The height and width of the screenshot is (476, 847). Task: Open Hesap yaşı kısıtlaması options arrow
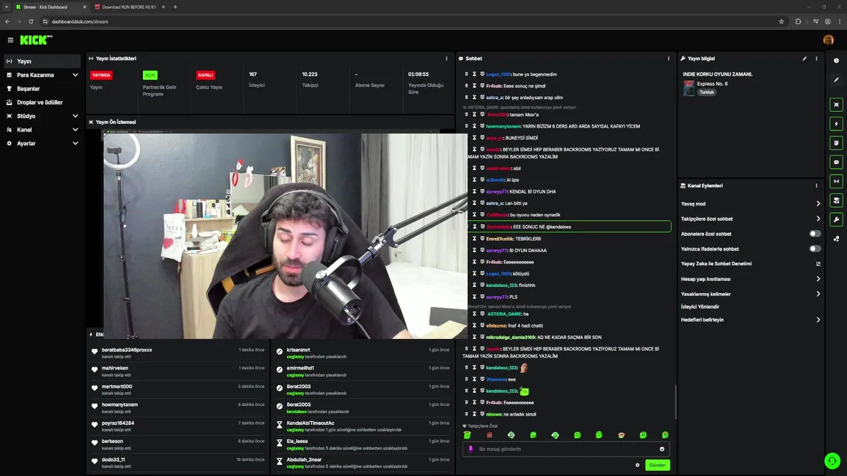(x=818, y=279)
